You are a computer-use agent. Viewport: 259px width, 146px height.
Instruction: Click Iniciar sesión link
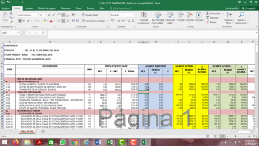(x=232, y=8)
